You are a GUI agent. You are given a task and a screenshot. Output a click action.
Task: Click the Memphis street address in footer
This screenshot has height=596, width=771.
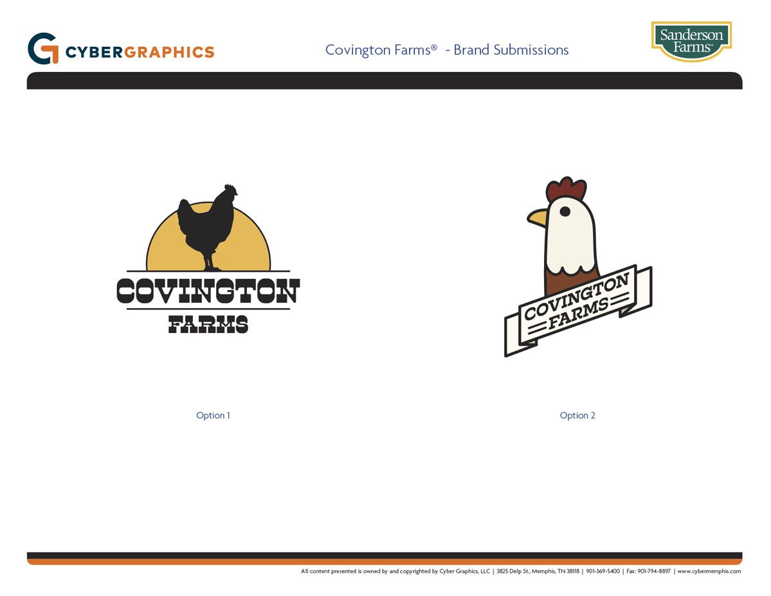click(538, 571)
